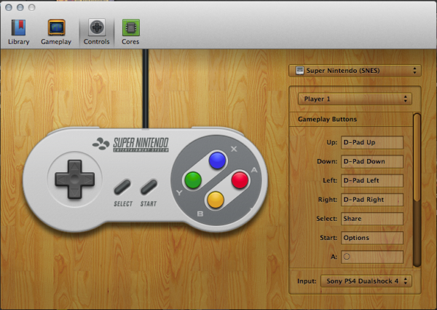Screen dimensions: 437x310
Task: Click the Select mapping field showing Share
Action: pos(372,219)
